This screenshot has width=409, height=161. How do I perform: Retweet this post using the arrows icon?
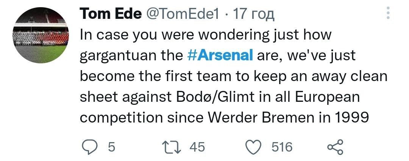pyautogui.click(x=176, y=147)
